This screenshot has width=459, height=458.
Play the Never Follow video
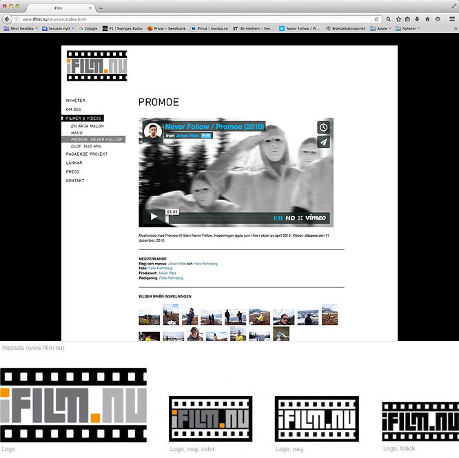[154, 216]
